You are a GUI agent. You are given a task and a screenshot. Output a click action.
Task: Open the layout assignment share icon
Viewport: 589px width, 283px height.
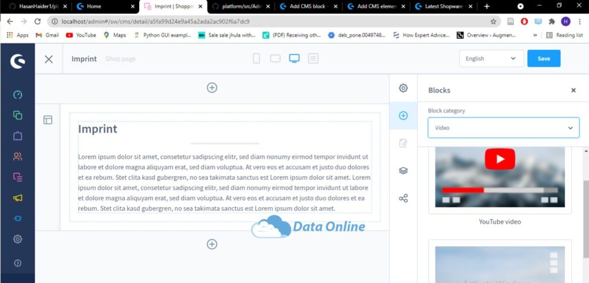403,198
